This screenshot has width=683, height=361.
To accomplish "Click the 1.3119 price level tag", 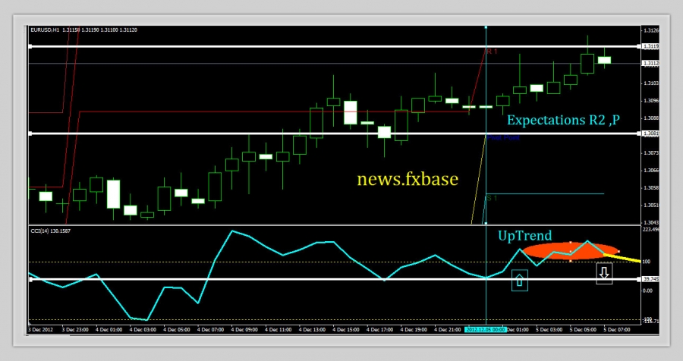I will pos(650,46).
